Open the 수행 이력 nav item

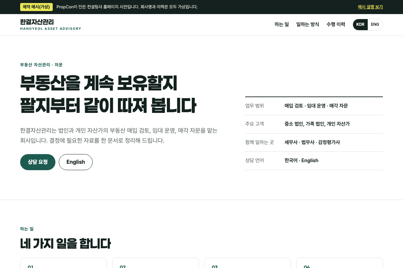click(x=336, y=24)
